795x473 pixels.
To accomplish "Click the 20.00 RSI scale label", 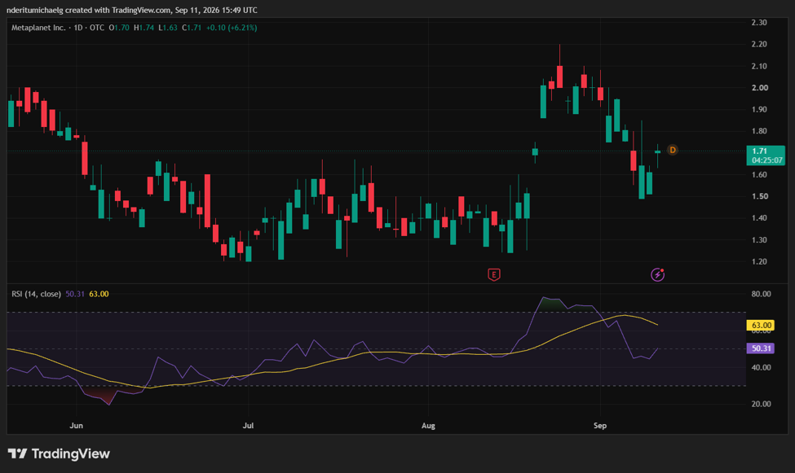I will 761,404.
